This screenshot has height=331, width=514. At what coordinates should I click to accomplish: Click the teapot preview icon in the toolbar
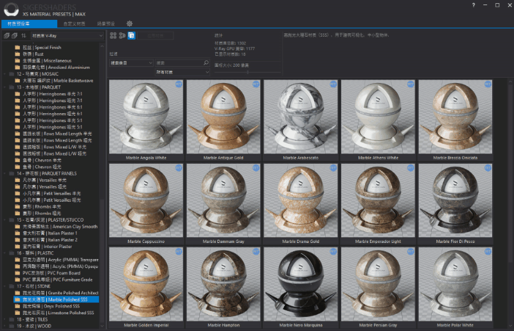[122, 36]
